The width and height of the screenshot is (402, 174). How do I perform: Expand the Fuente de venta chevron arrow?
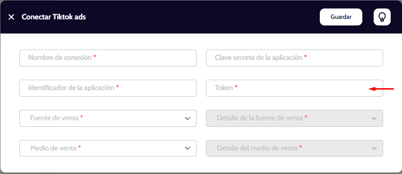click(x=188, y=118)
